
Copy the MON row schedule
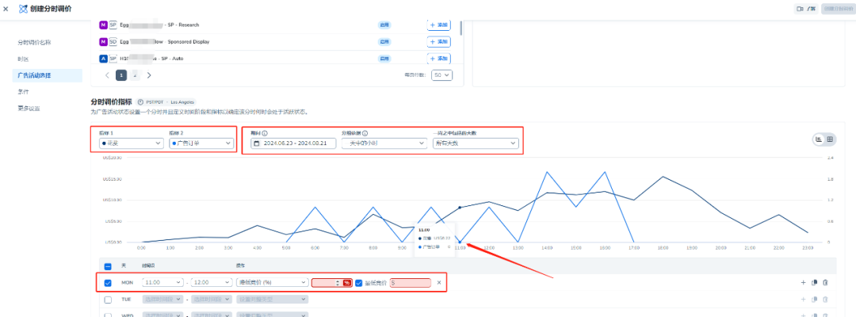815,283
